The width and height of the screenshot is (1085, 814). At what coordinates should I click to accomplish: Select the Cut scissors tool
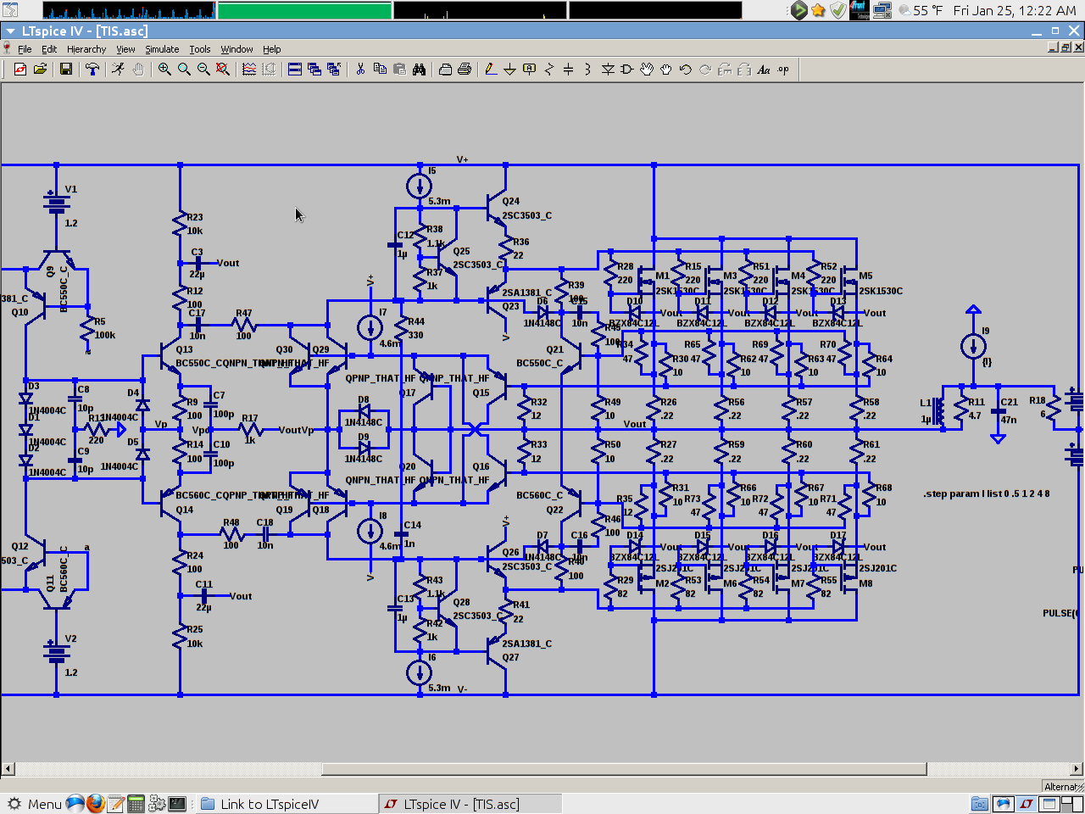click(360, 70)
